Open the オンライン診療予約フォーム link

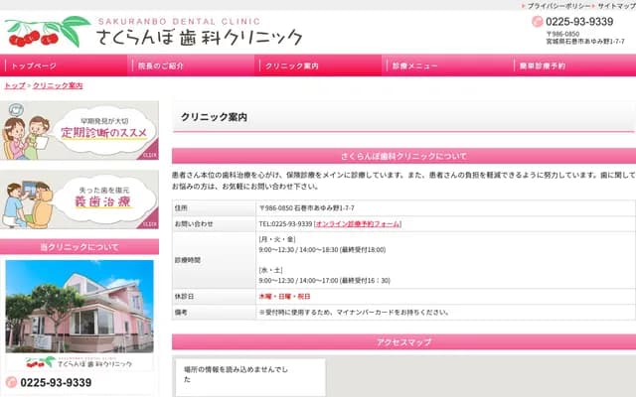tap(358, 224)
